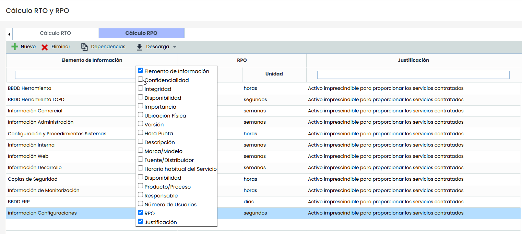
Task: Click the Elemento de Información filter field
Action: click(75, 75)
